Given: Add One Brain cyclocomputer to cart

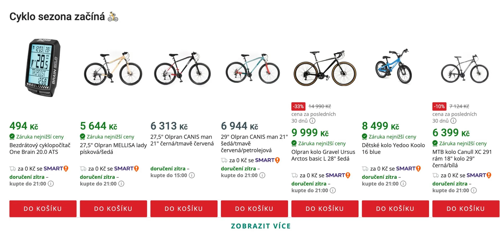Looking at the screenshot, I should (43, 209).
